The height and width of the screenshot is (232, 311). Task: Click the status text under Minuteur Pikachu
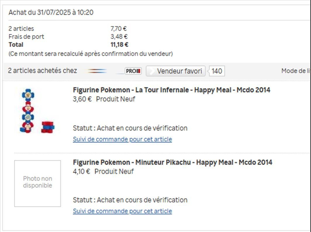(130, 200)
